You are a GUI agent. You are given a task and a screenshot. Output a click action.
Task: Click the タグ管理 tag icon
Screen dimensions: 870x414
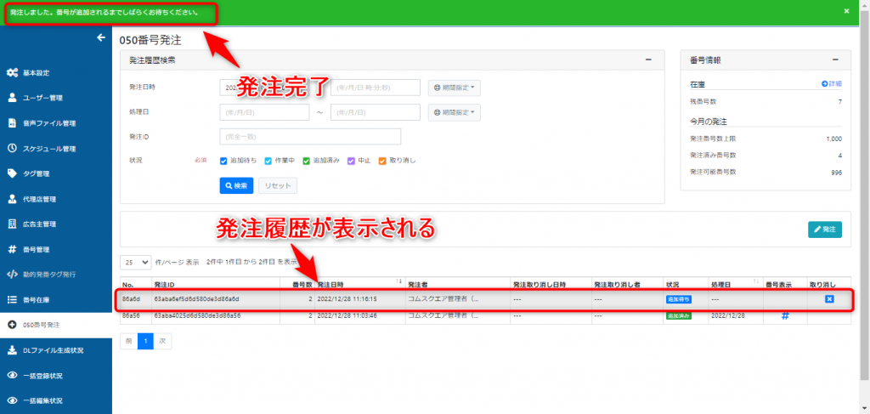(x=12, y=173)
